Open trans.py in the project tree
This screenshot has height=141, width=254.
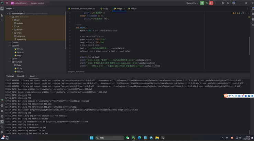click(20, 52)
